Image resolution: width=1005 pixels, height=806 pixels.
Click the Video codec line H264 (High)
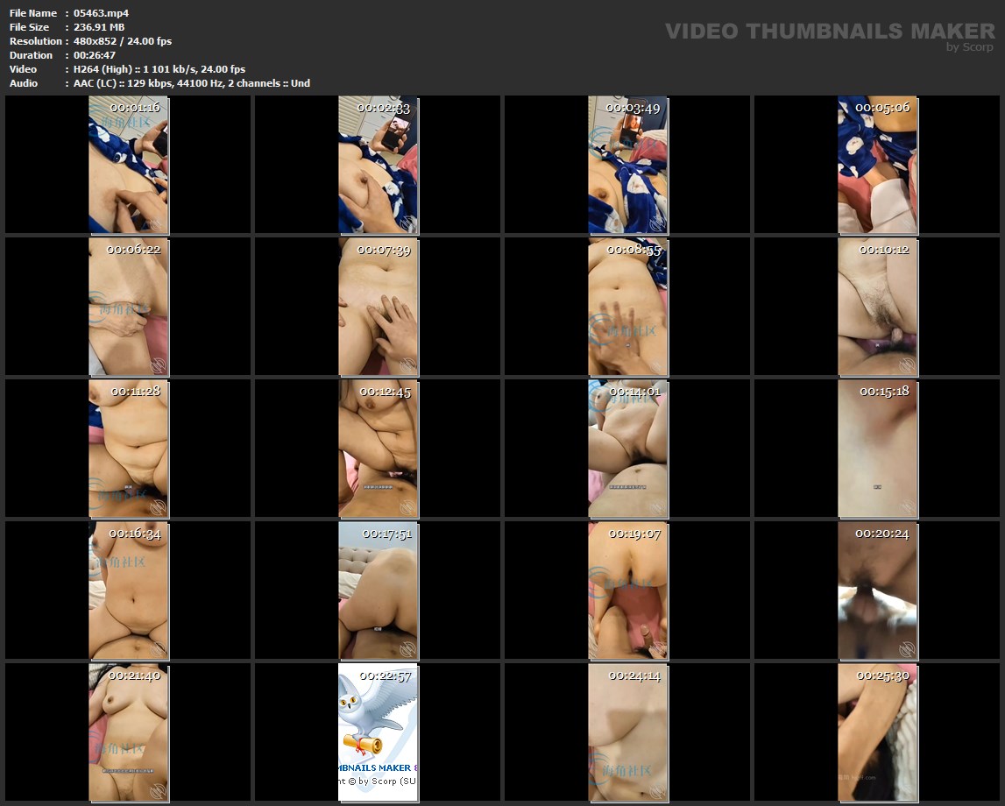point(159,69)
